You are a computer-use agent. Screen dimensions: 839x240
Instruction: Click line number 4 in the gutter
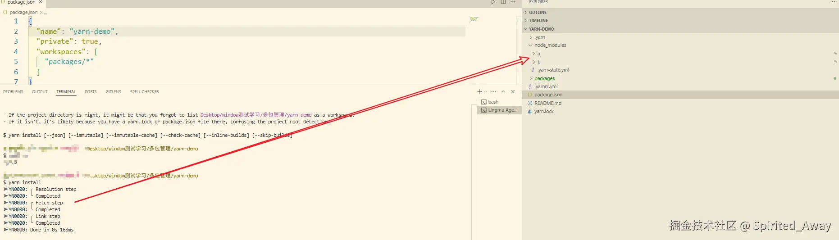pos(16,51)
